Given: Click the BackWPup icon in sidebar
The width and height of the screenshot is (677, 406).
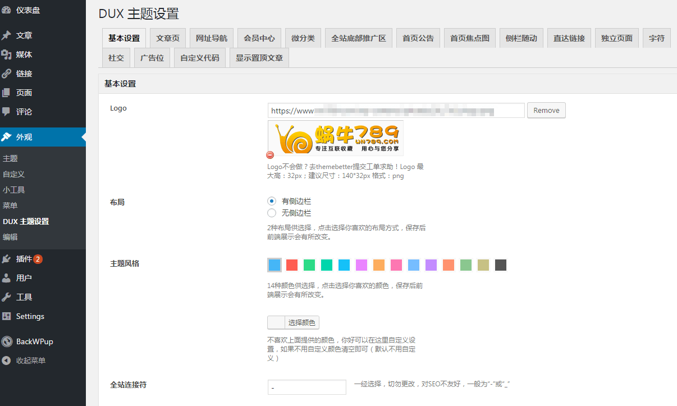Looking at the screenshot, I should [x=6, y=341].
